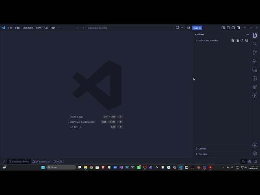Open the Go menu
The image size is (260, 195).
[x=46, y=28]
